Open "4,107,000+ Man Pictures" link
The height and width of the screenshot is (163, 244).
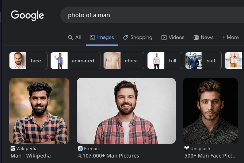tap(108, 156)
